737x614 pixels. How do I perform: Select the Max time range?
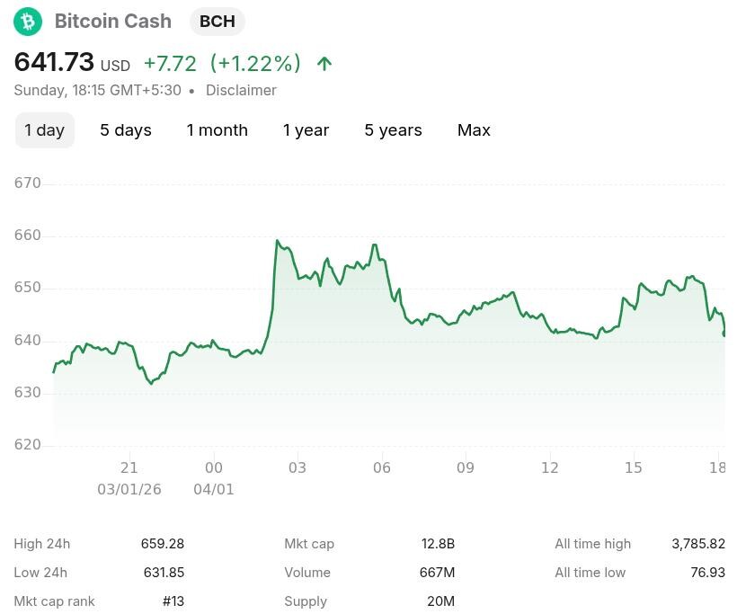(474, 130)
